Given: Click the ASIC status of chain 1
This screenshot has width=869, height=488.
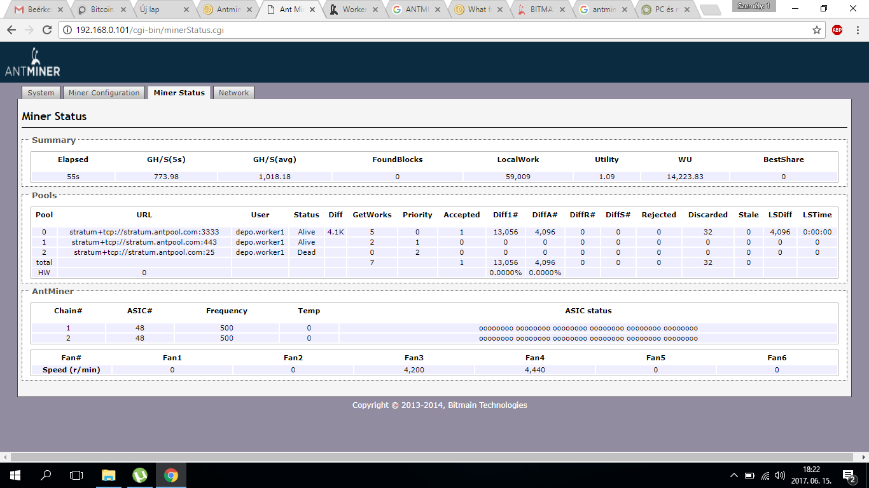Looking at the screenshot, I should tap(588, 329).
